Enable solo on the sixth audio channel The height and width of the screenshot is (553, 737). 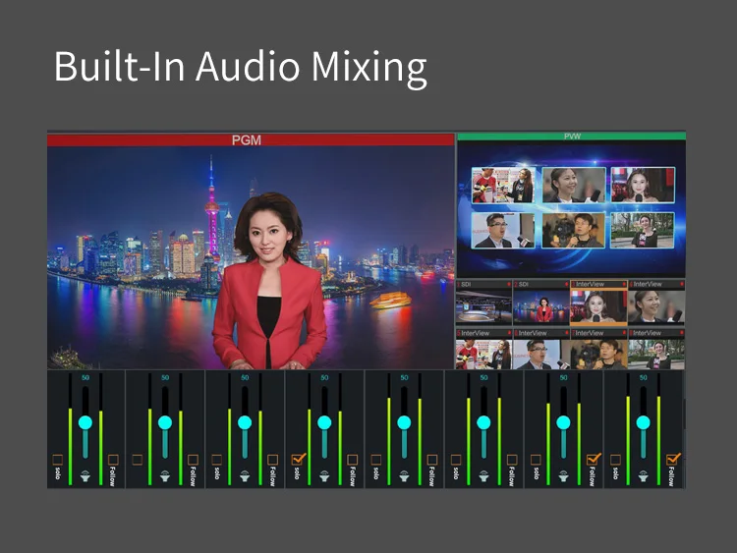[x=456, y=460]
